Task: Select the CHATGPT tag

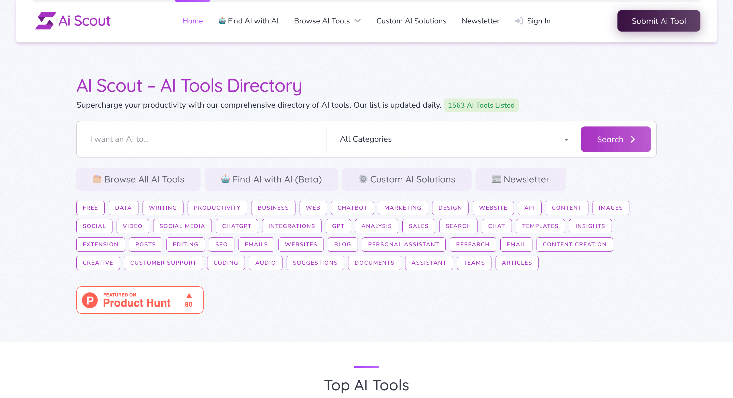Action: pyautogui.click(x=236, y=226)
